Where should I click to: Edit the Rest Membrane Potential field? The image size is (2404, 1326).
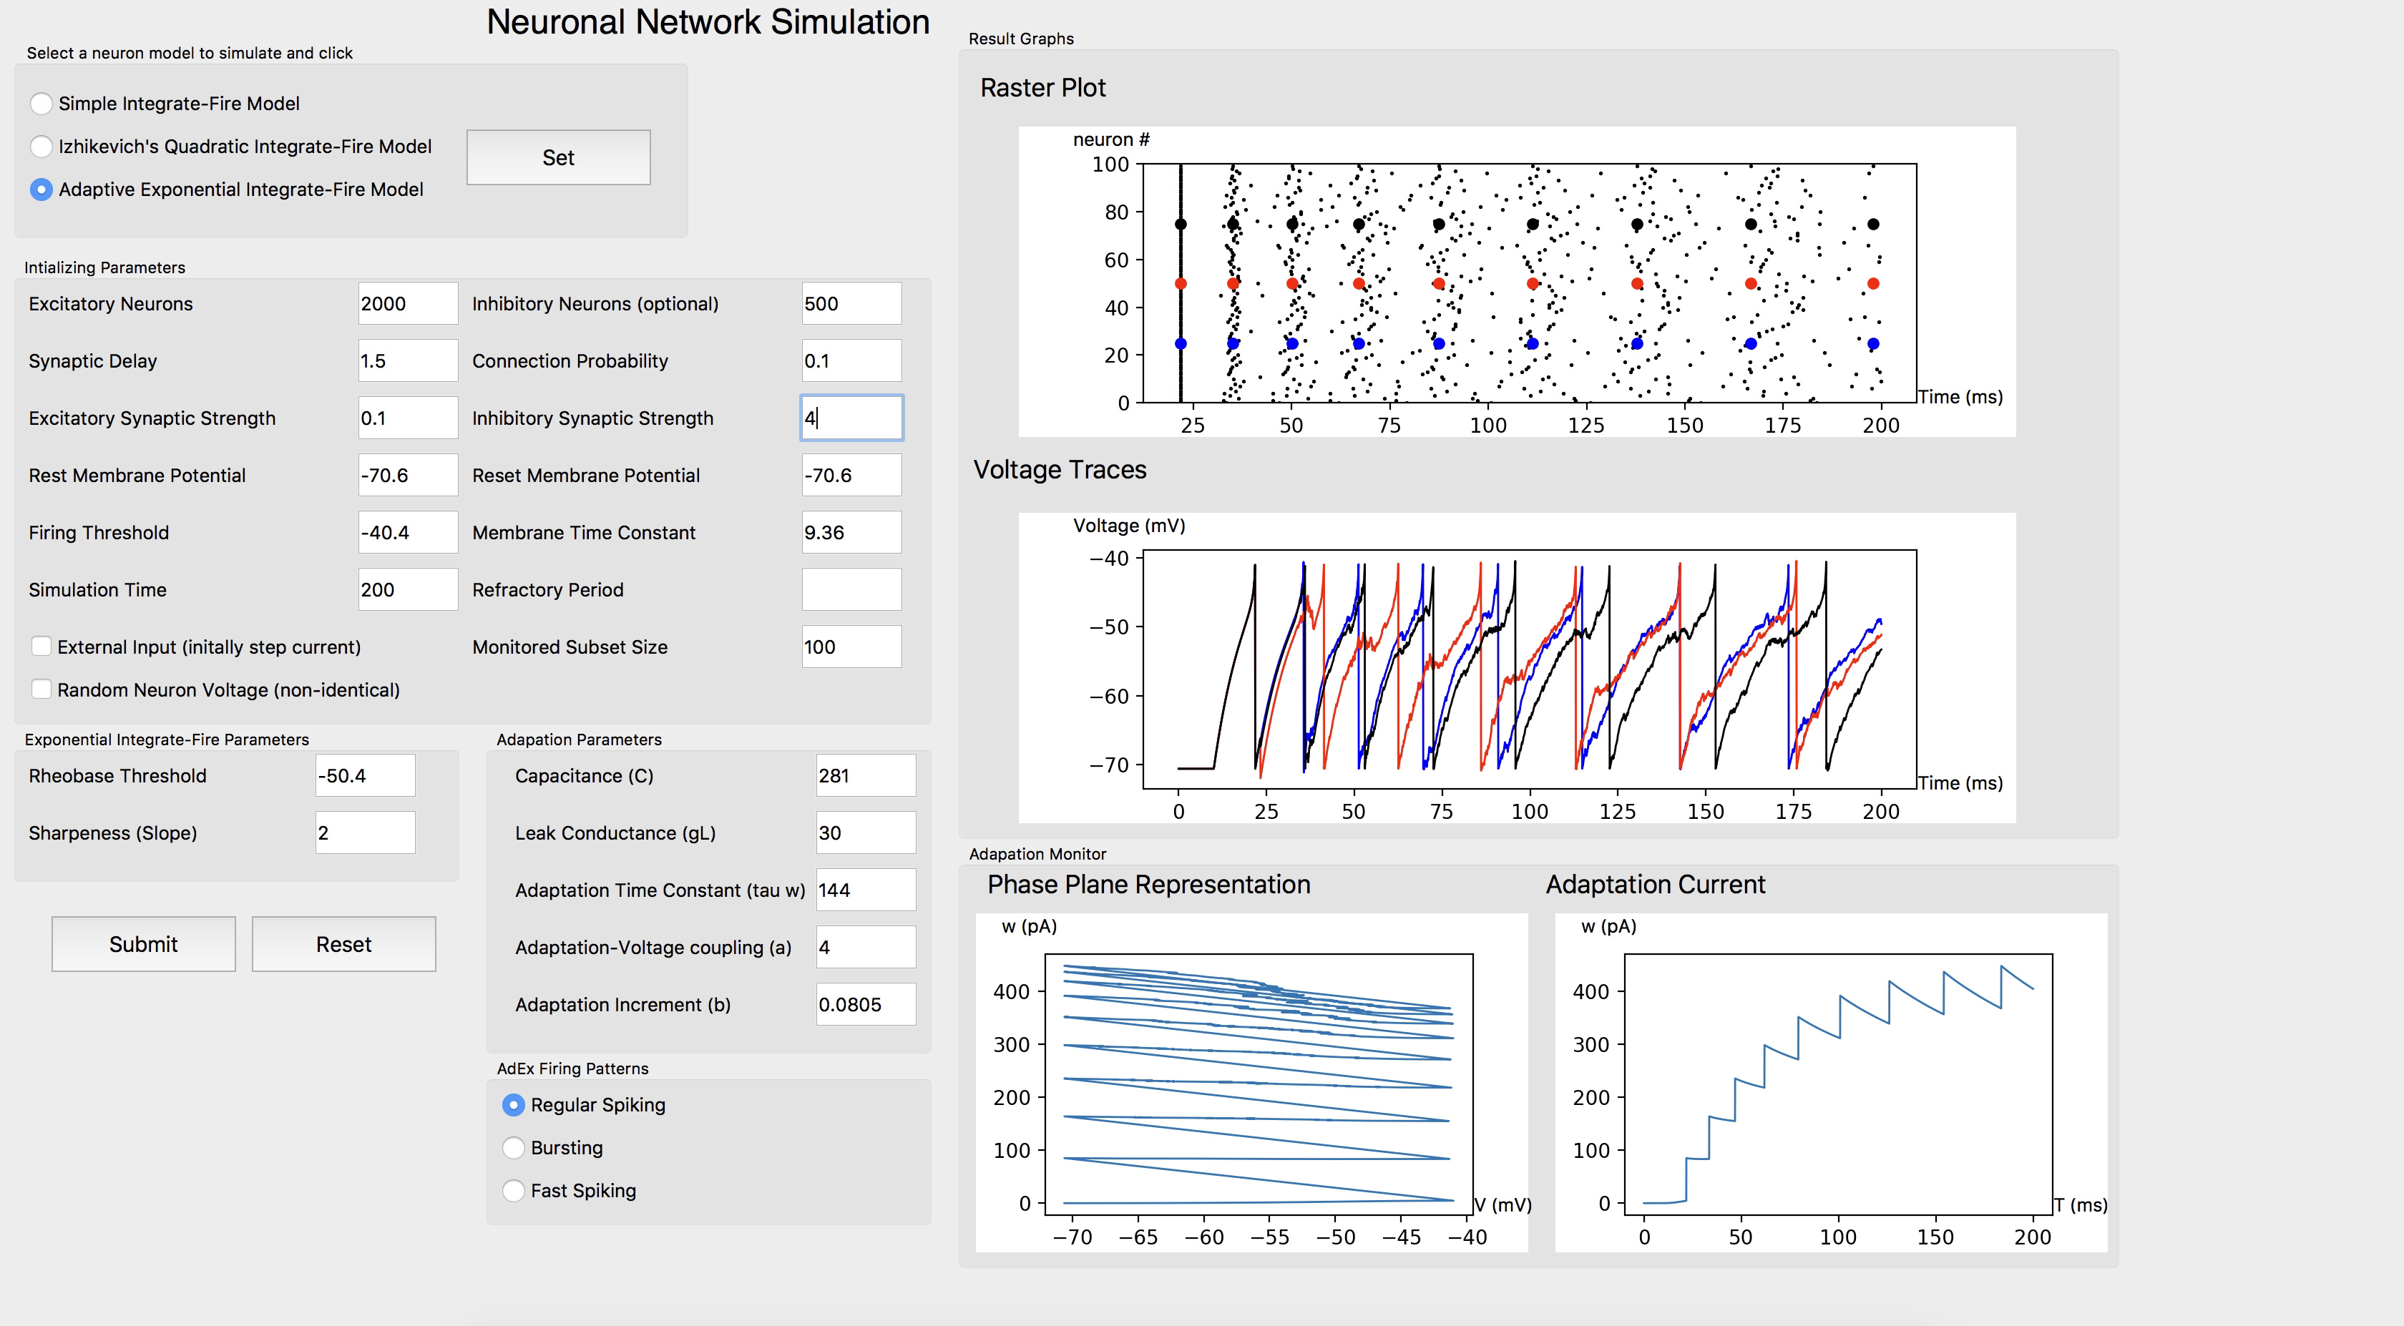408,475
